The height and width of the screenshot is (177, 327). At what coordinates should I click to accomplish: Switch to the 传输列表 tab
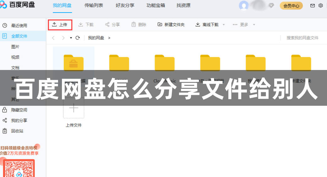pyautogui.click(x=94, y=5)
